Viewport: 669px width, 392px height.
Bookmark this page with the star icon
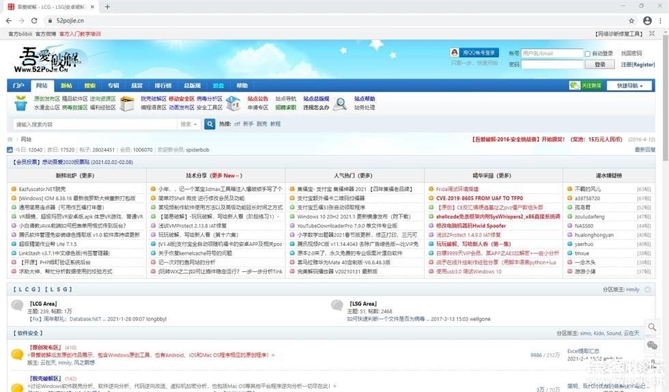point(631,20)
